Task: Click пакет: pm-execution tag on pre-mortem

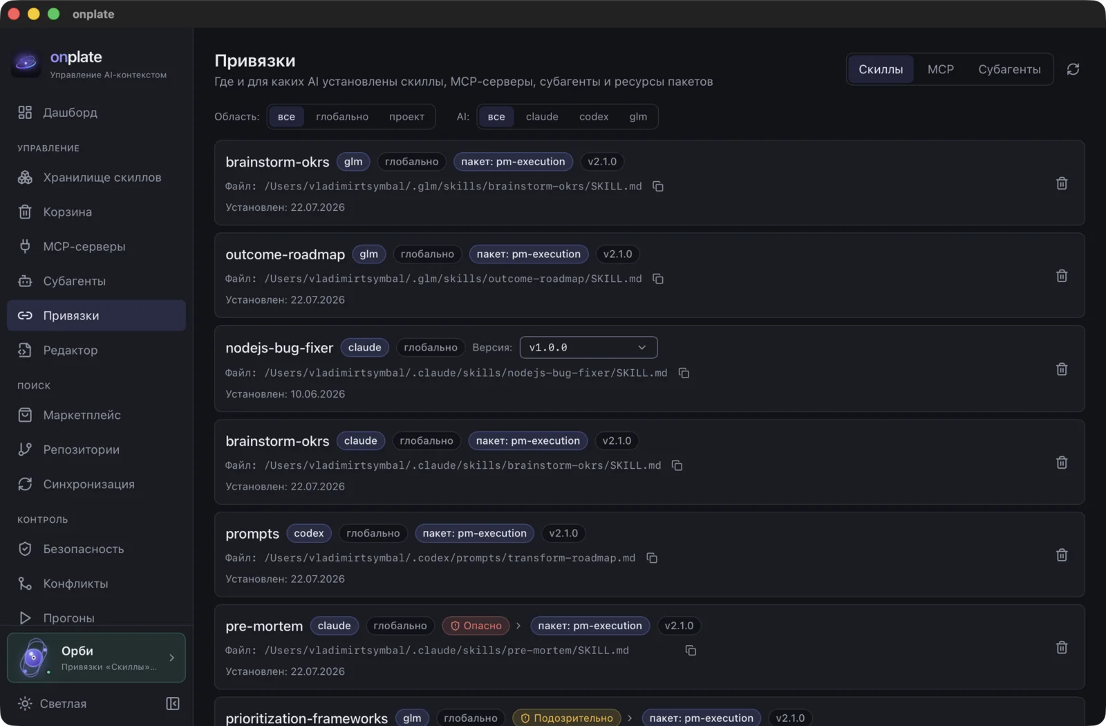Action: tap(590, 626)
